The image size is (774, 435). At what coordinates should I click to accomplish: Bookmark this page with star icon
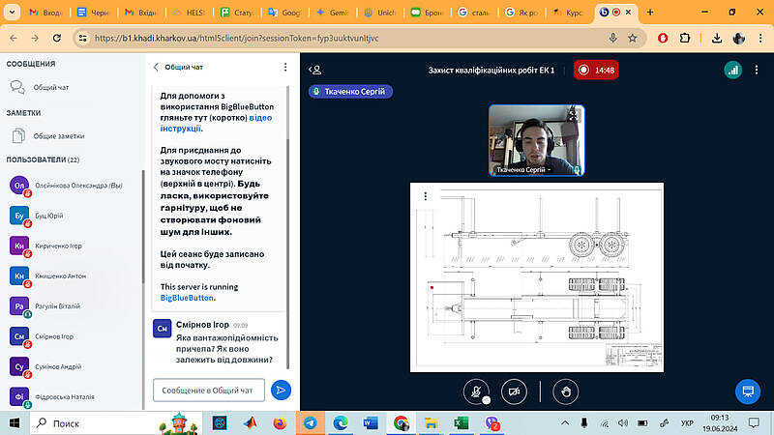click(633, 38)
